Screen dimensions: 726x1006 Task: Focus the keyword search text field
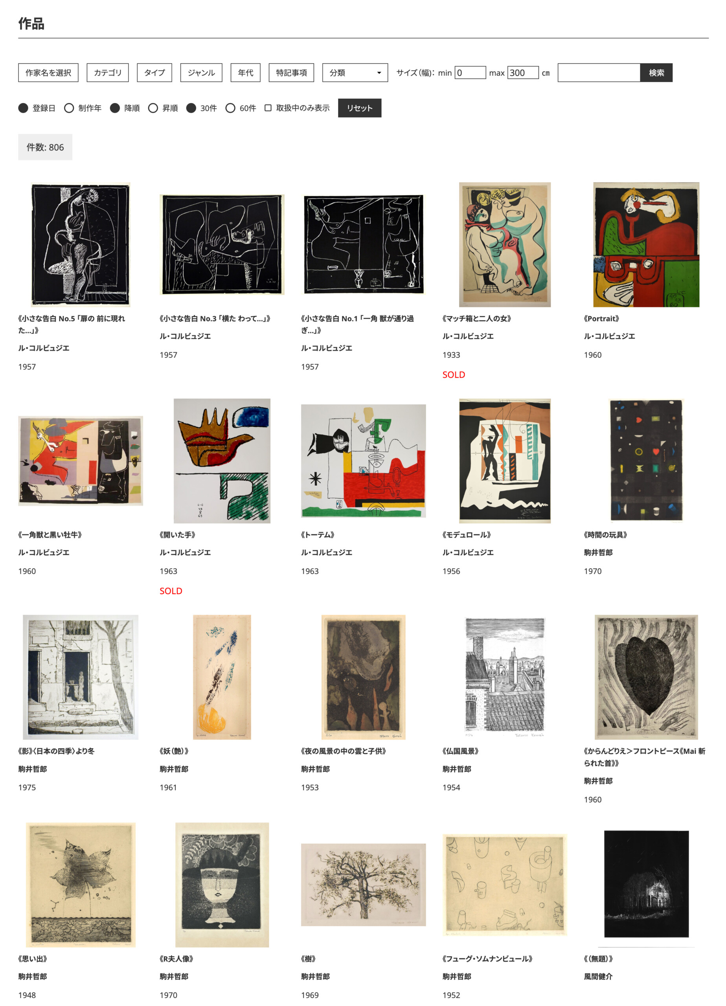tap(599, 73)
